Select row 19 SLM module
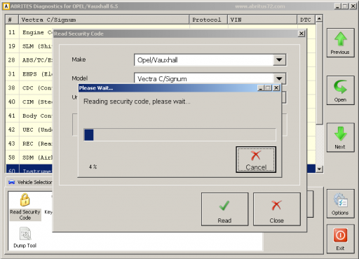359x259 pixels. pos(29,46)
